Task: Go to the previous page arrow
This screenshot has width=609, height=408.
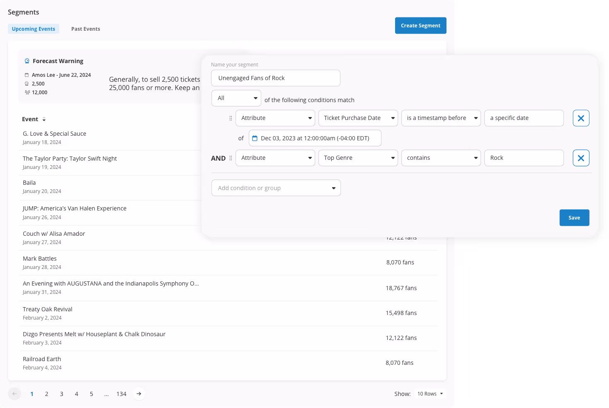Action: (x=15, y=394)
